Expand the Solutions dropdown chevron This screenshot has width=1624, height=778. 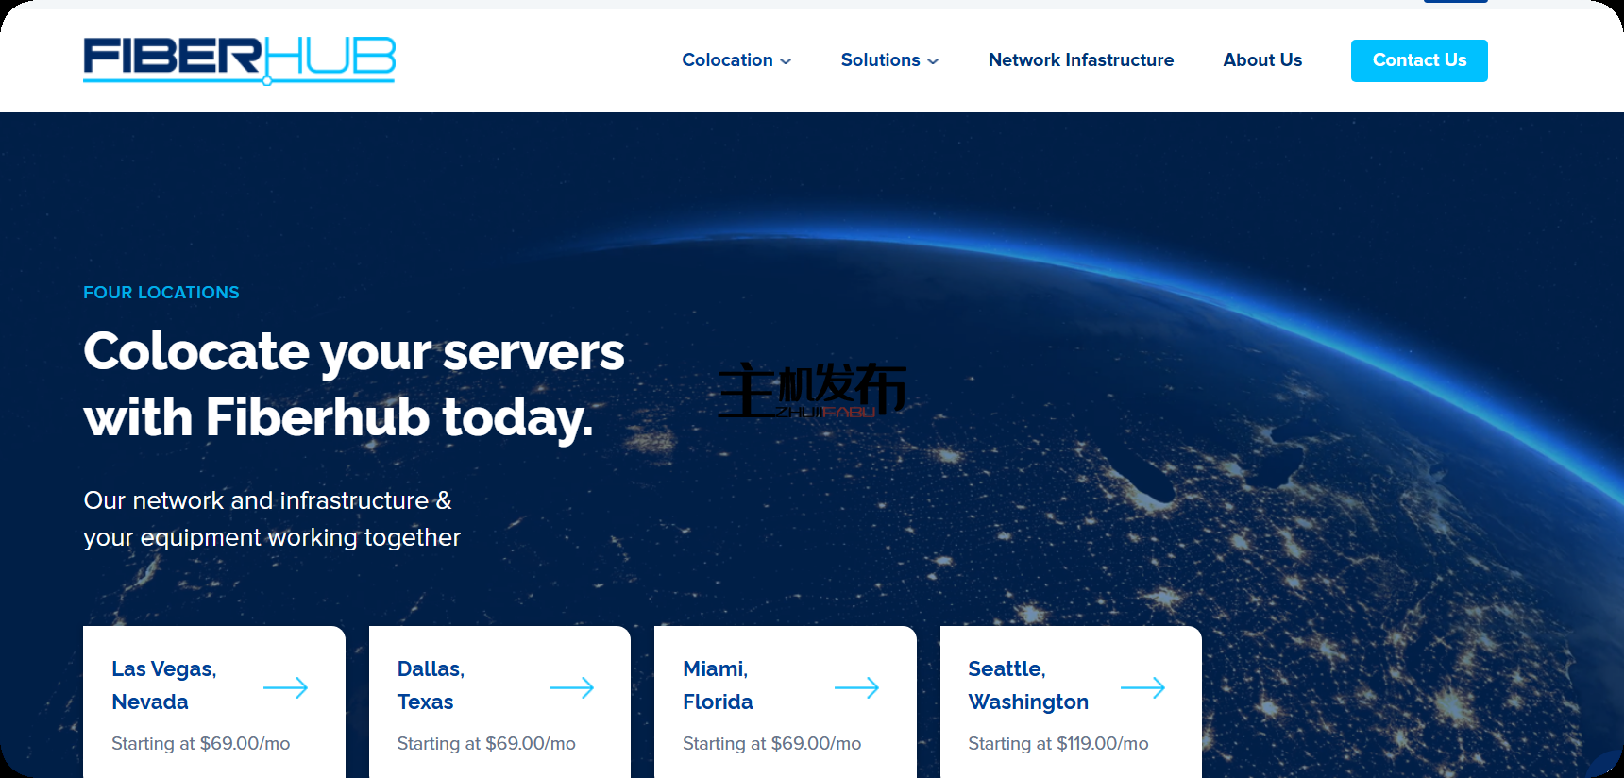pos(933,61)
